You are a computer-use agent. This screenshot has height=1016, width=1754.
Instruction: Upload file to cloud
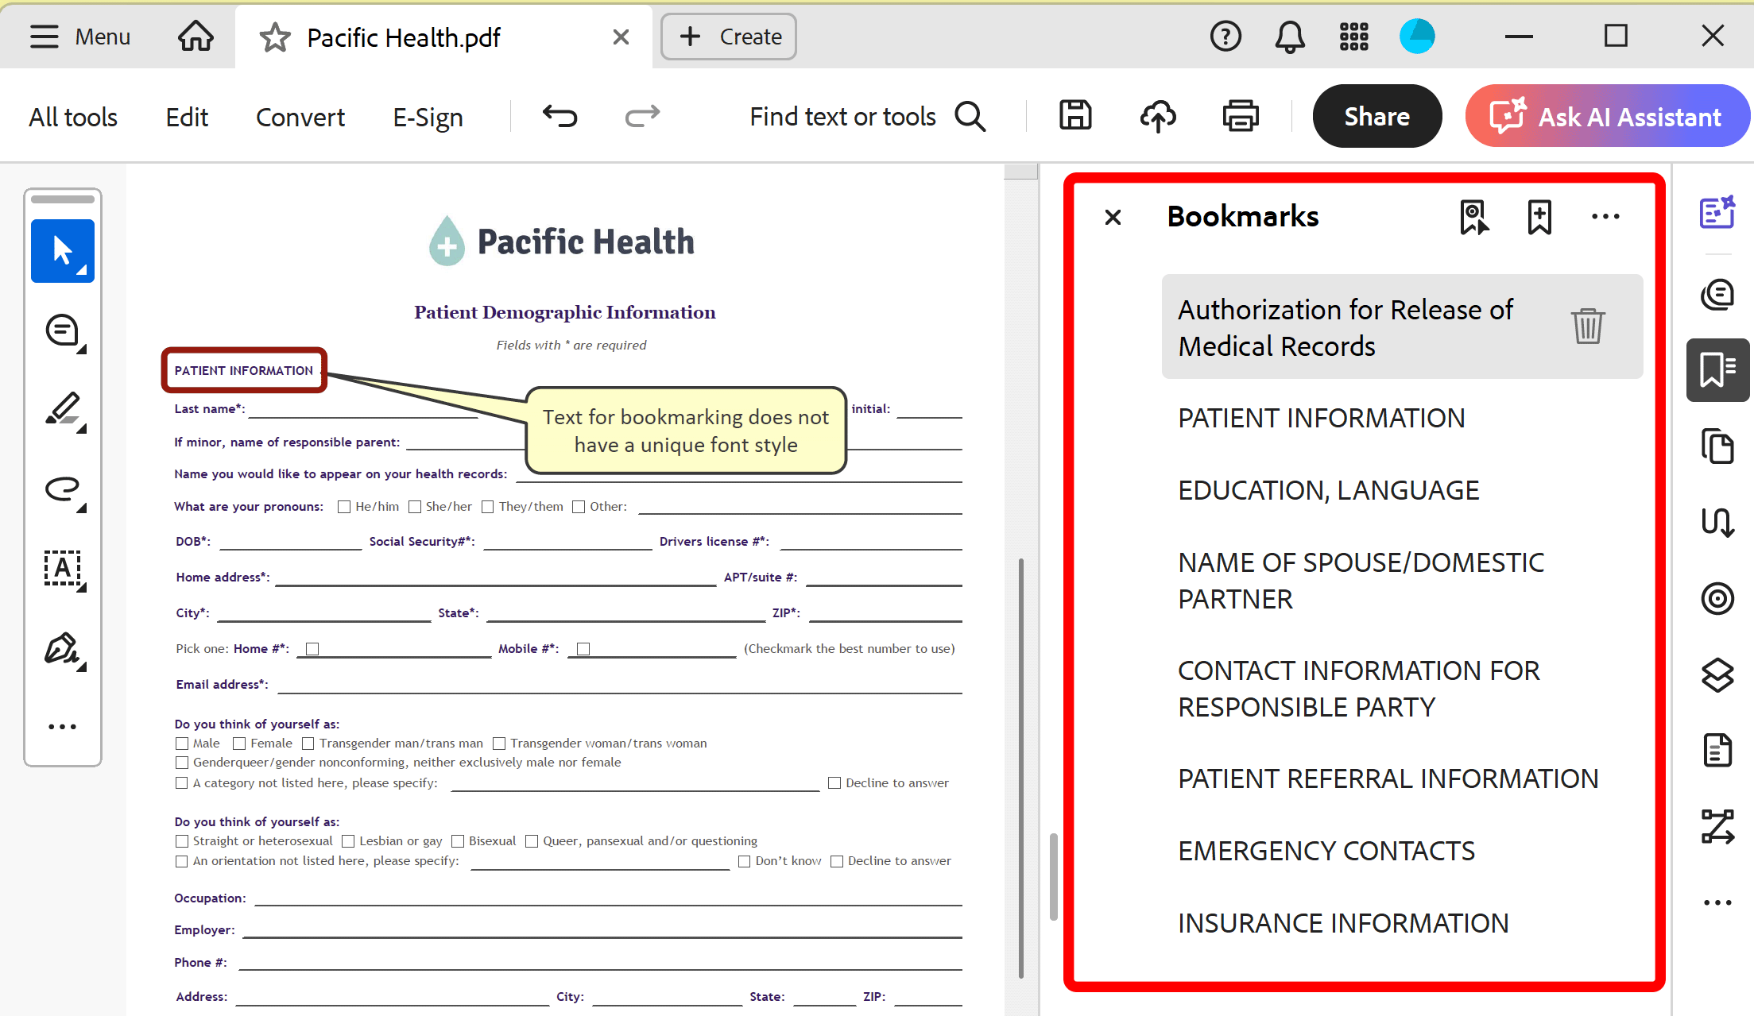pyautogui.click(x=1158, y=116)
